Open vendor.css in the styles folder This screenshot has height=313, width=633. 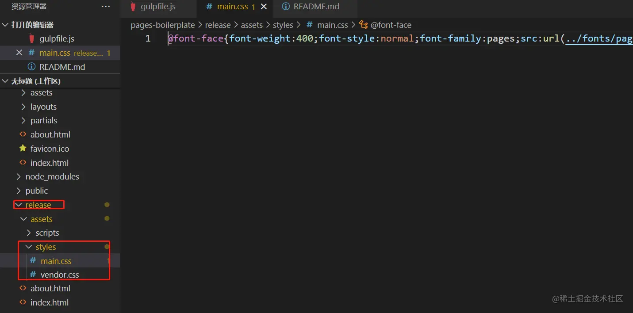click(x=60, y=275)
